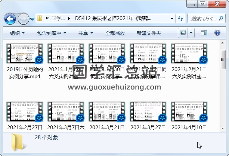Expand the hidden path chevrons in address bar
The width and height of the screenshot is (229, 156).
pos(47,18)
